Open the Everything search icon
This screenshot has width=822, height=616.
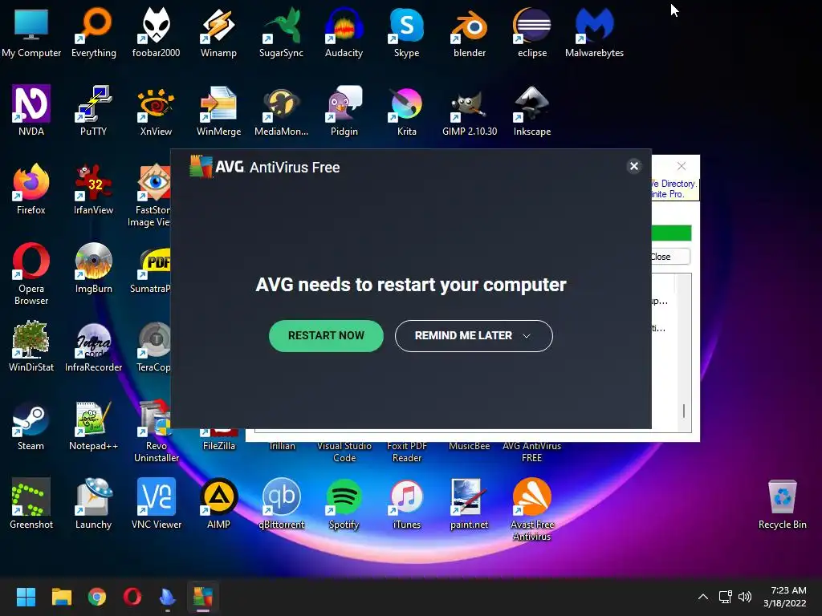[x=94, y=32]
